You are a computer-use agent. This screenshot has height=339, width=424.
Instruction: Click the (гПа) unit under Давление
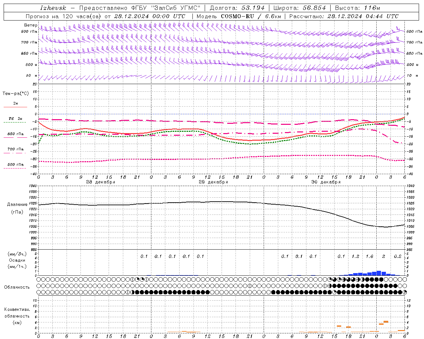[x=17, y=212]
